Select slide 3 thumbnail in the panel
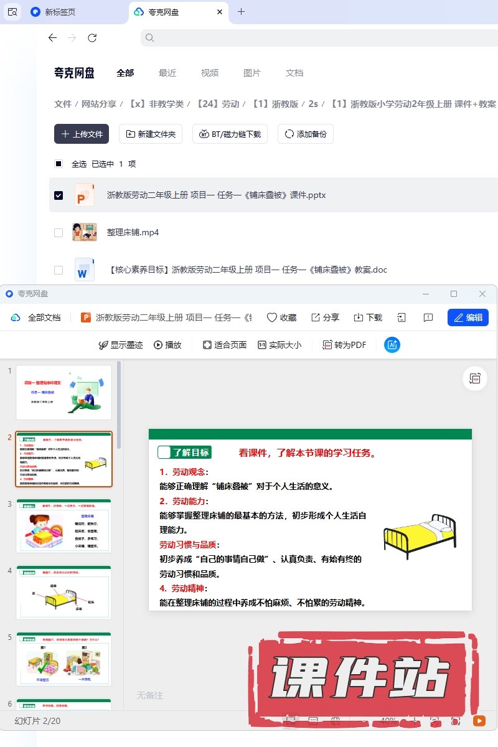 click(63, 526)
